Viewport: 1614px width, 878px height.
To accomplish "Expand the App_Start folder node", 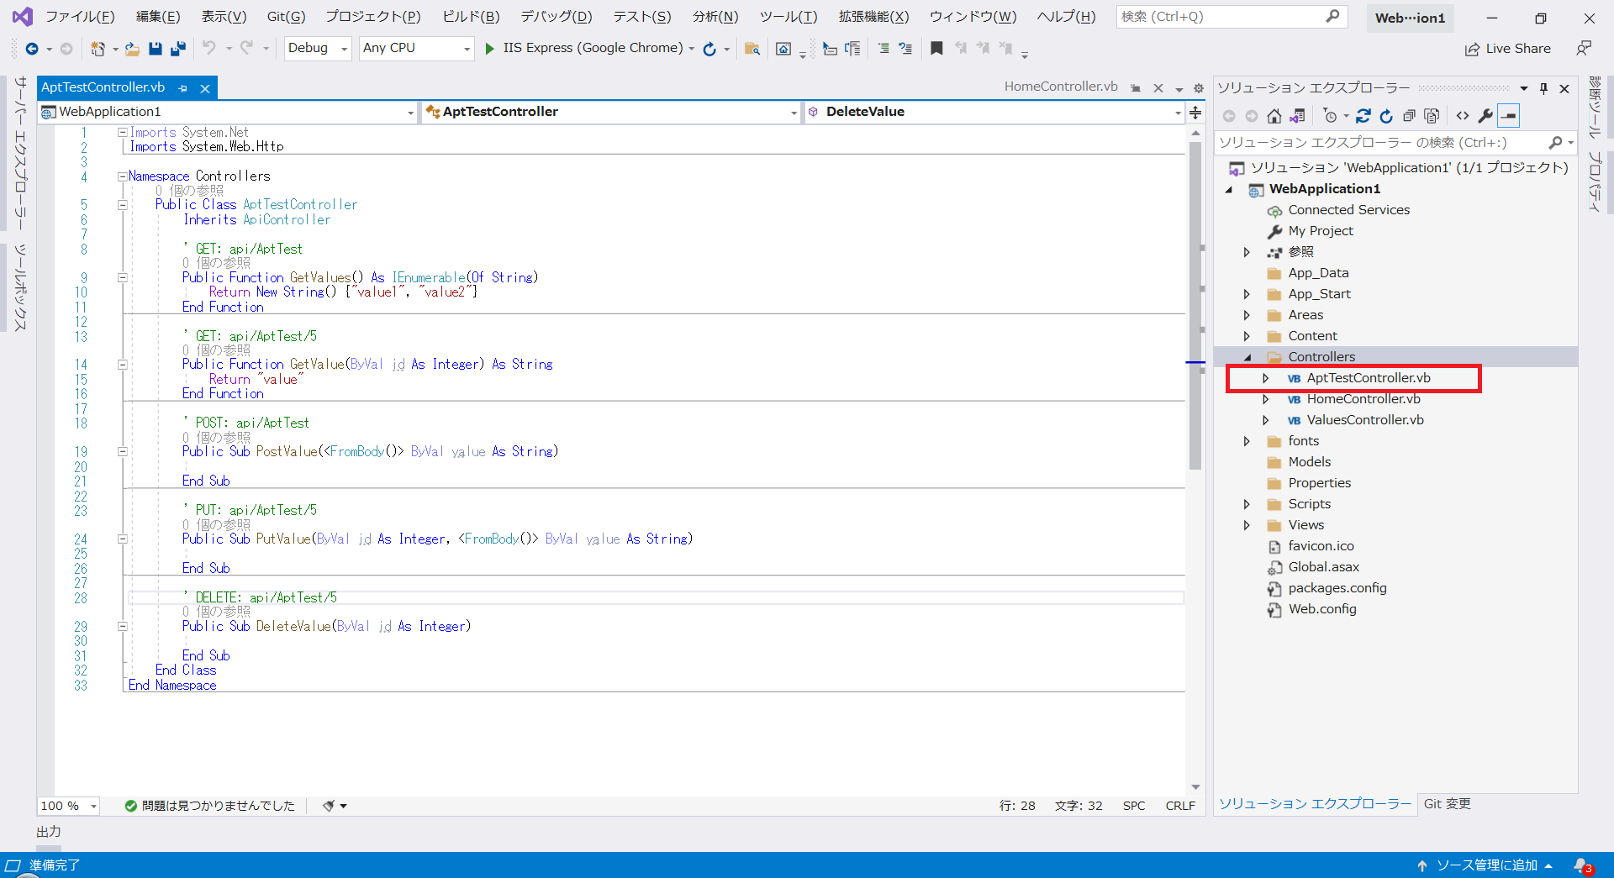I will 1247,294.
